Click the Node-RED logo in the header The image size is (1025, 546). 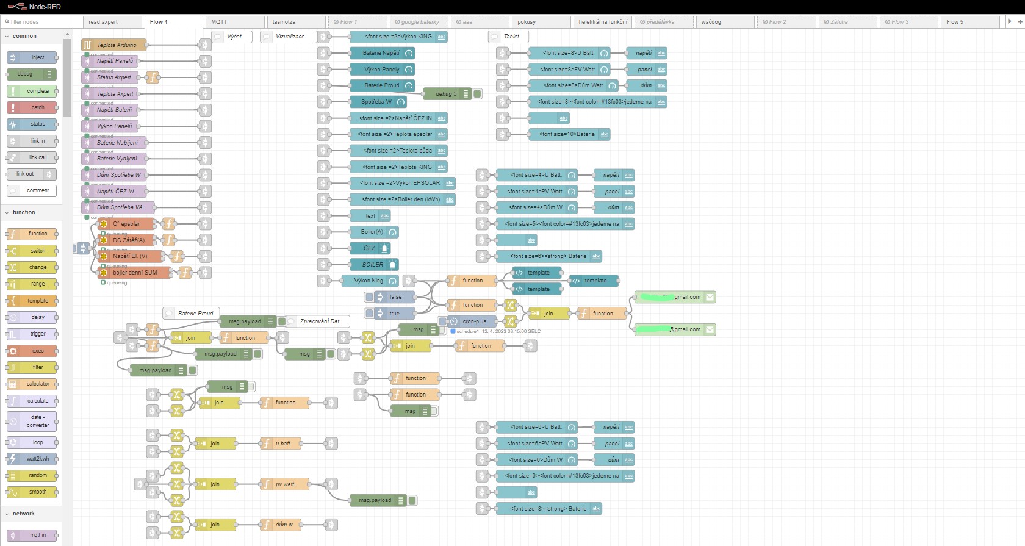pyautogui.click(x=34, y=7)
